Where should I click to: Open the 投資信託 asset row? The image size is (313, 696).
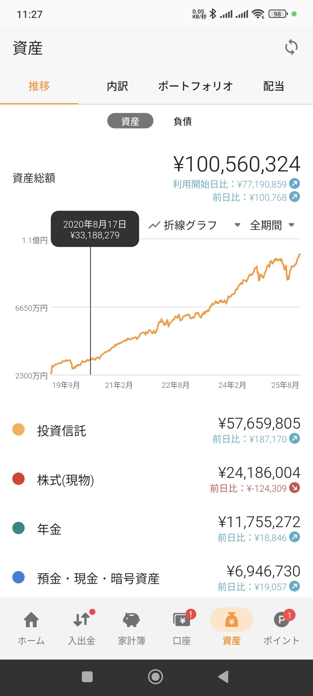156,431
